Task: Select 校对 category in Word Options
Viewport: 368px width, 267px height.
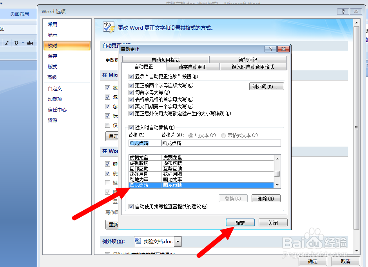Action: click(x=67, y=46)
